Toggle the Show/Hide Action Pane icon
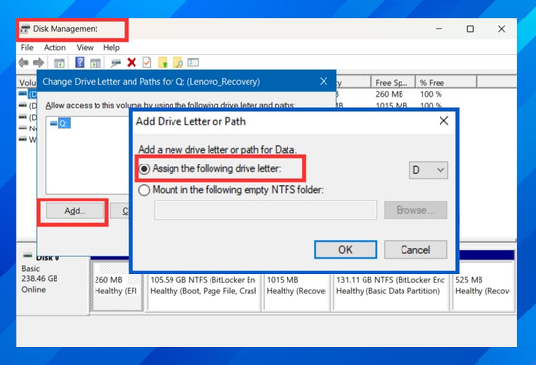 tap(96, 63)
